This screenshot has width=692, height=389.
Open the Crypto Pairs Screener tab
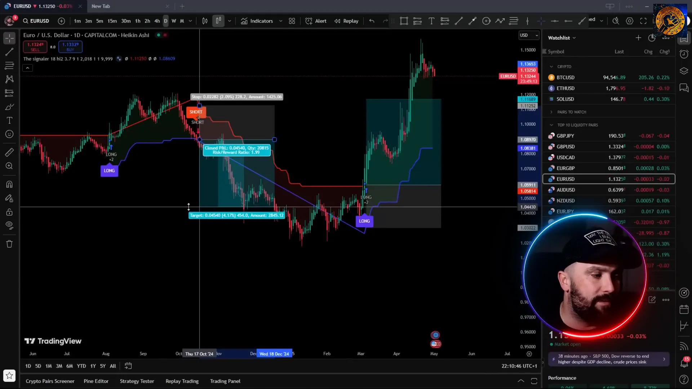(50, 381)
